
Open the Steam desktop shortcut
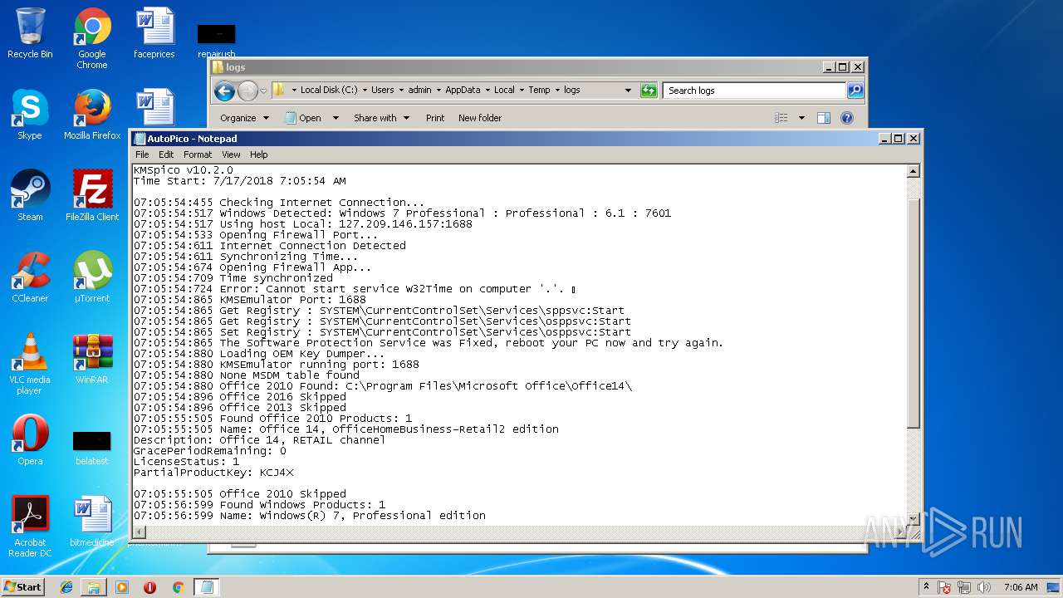pyautogui.click(x=30, y=196)
